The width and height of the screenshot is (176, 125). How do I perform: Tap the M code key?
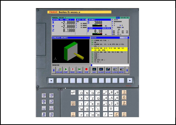81,109
